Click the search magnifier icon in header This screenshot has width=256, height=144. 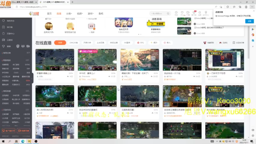pyautogui.click(x=168, y=13)
